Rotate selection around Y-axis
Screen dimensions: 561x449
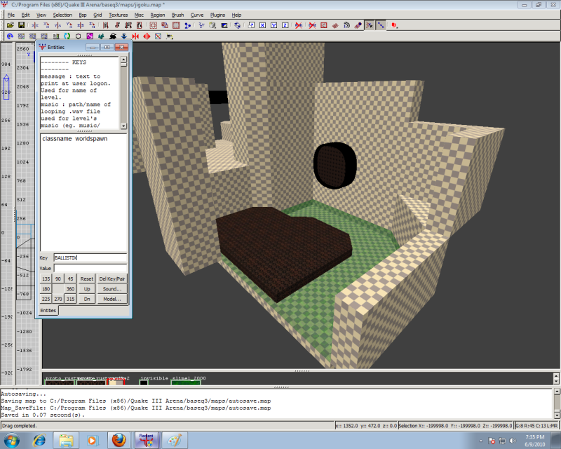[x=69, y=25]
